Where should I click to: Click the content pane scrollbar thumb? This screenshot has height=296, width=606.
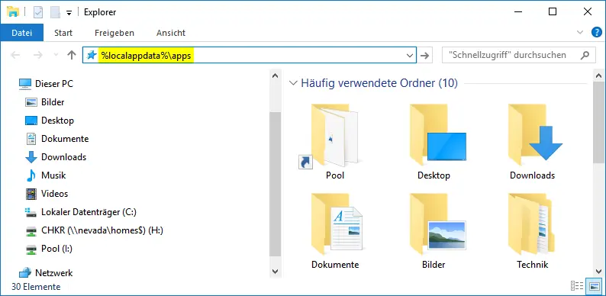coord(598,122)
